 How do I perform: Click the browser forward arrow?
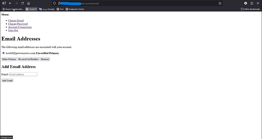tap(16, 3)
